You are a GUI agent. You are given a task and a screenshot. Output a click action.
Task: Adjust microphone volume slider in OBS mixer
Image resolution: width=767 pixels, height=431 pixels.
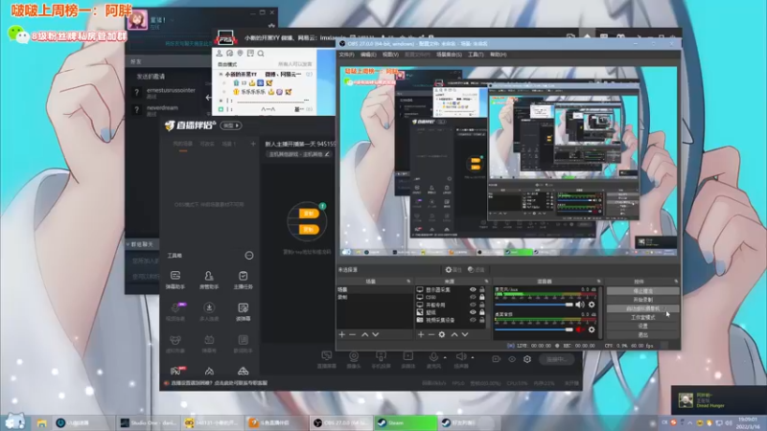(534, 305)
